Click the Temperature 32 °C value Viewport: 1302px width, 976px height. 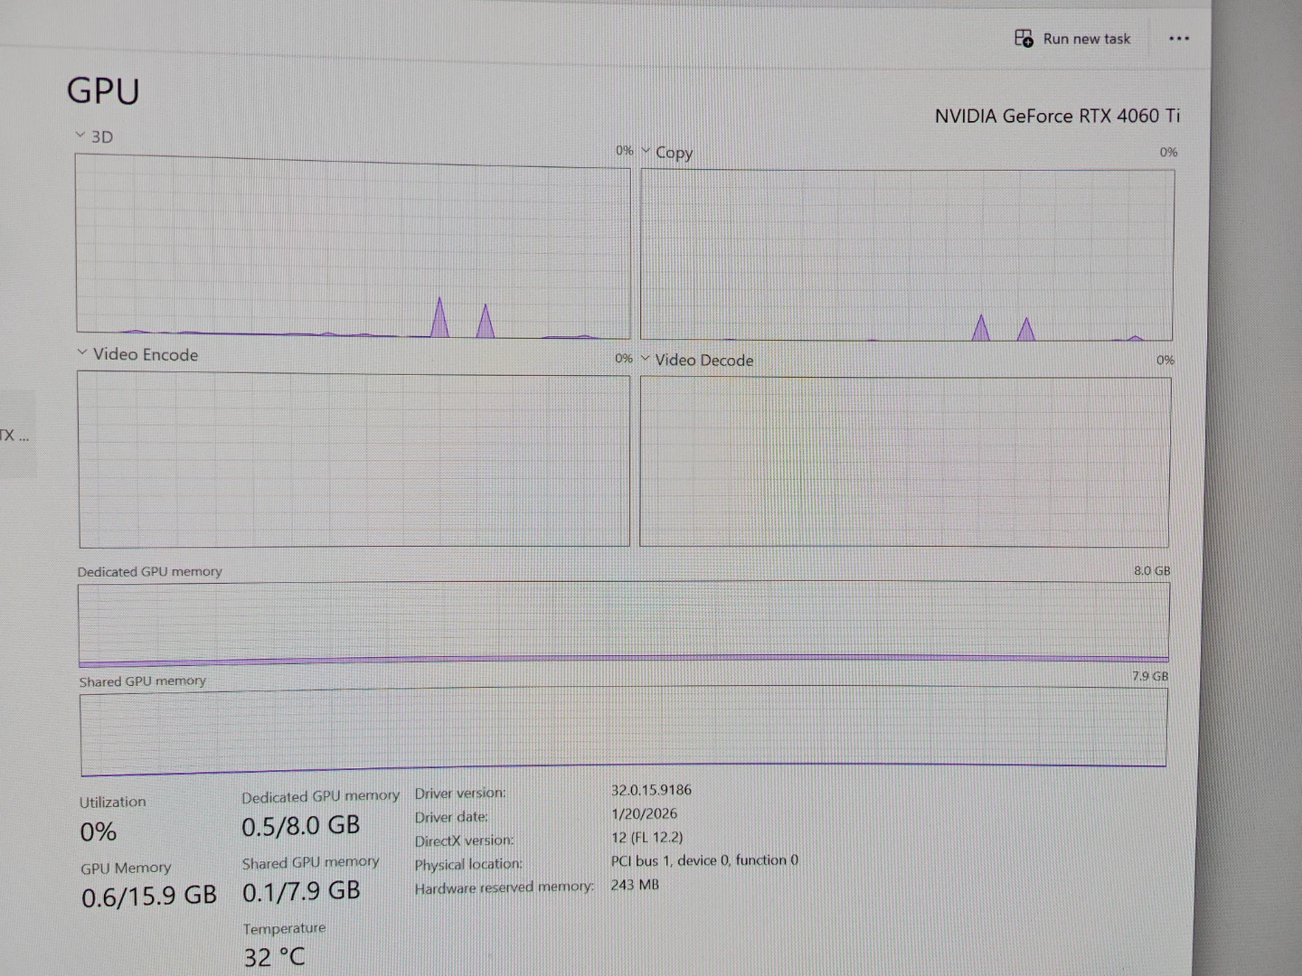pyautogui.click(x=275, y=957)
